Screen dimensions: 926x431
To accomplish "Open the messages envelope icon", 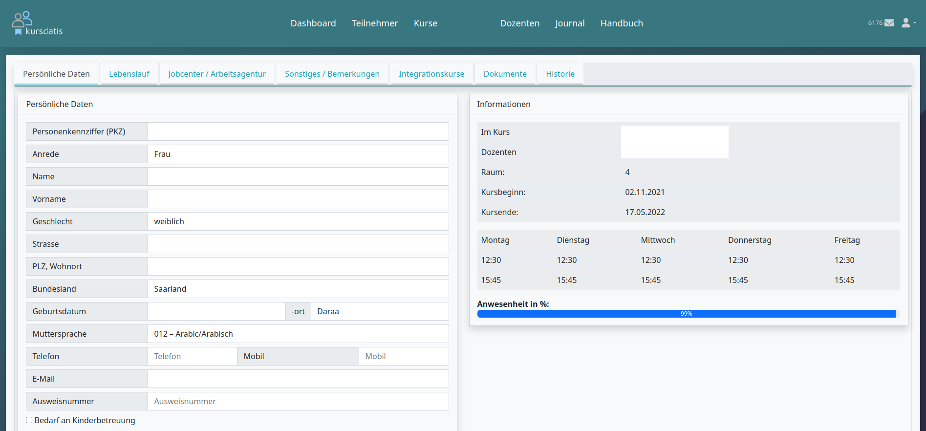I will click(x=889, y=23).
